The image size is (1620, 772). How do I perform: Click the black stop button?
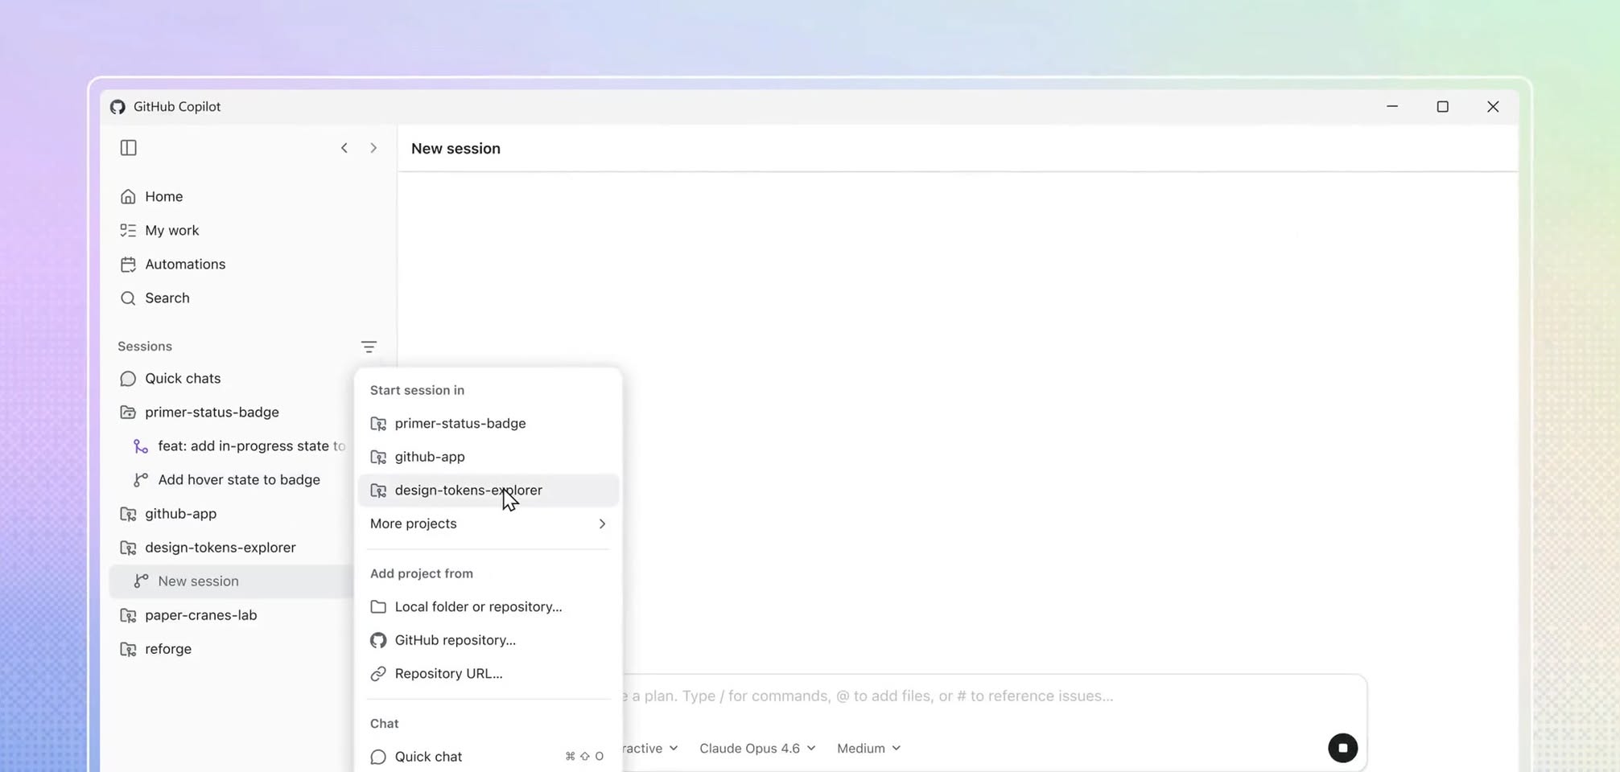1342,748
